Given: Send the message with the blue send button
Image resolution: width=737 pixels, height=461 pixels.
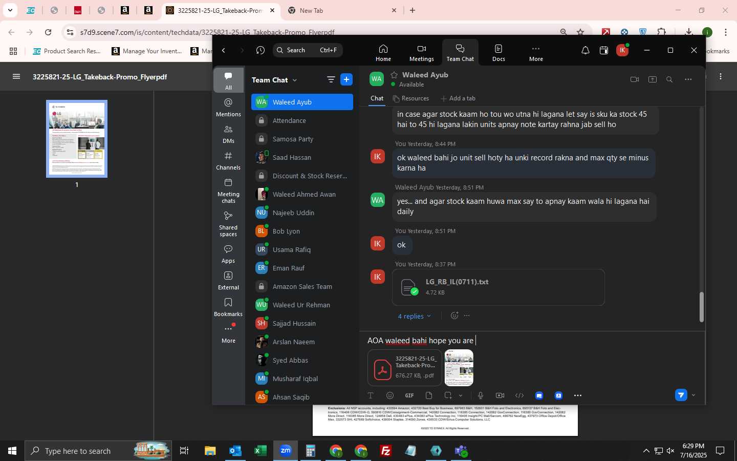Looking at the screenshot, I should pyautogui.click(x=681, y=395).
